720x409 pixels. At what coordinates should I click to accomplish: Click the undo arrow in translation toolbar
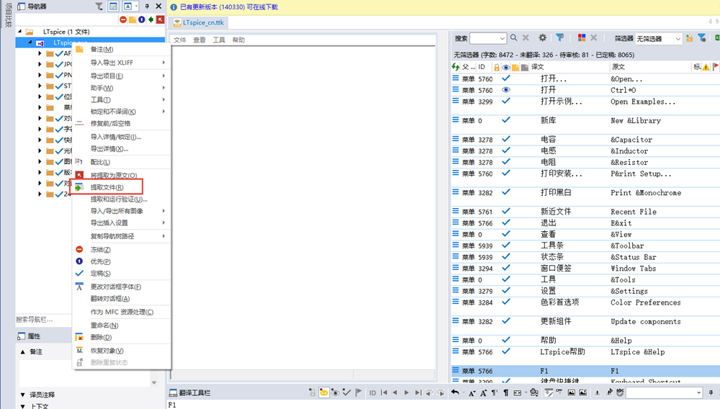(x=455, y=392)
